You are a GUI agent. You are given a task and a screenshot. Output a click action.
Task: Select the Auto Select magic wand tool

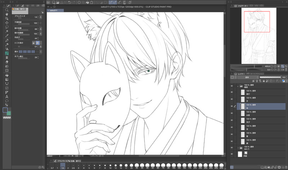pos(7,31)
